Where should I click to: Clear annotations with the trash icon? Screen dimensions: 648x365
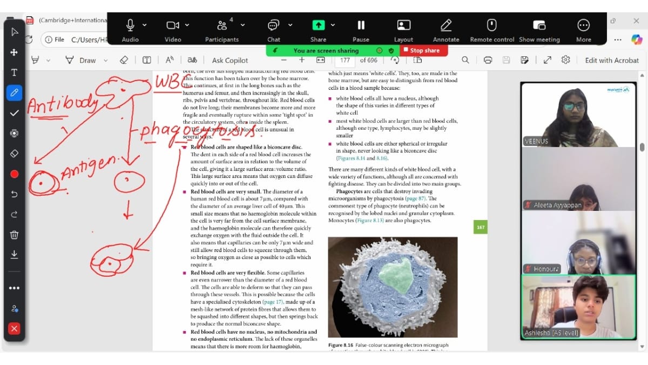coord(14,235)
